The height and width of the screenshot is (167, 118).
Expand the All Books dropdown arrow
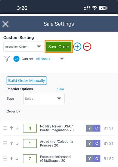(x=62, y=59)
